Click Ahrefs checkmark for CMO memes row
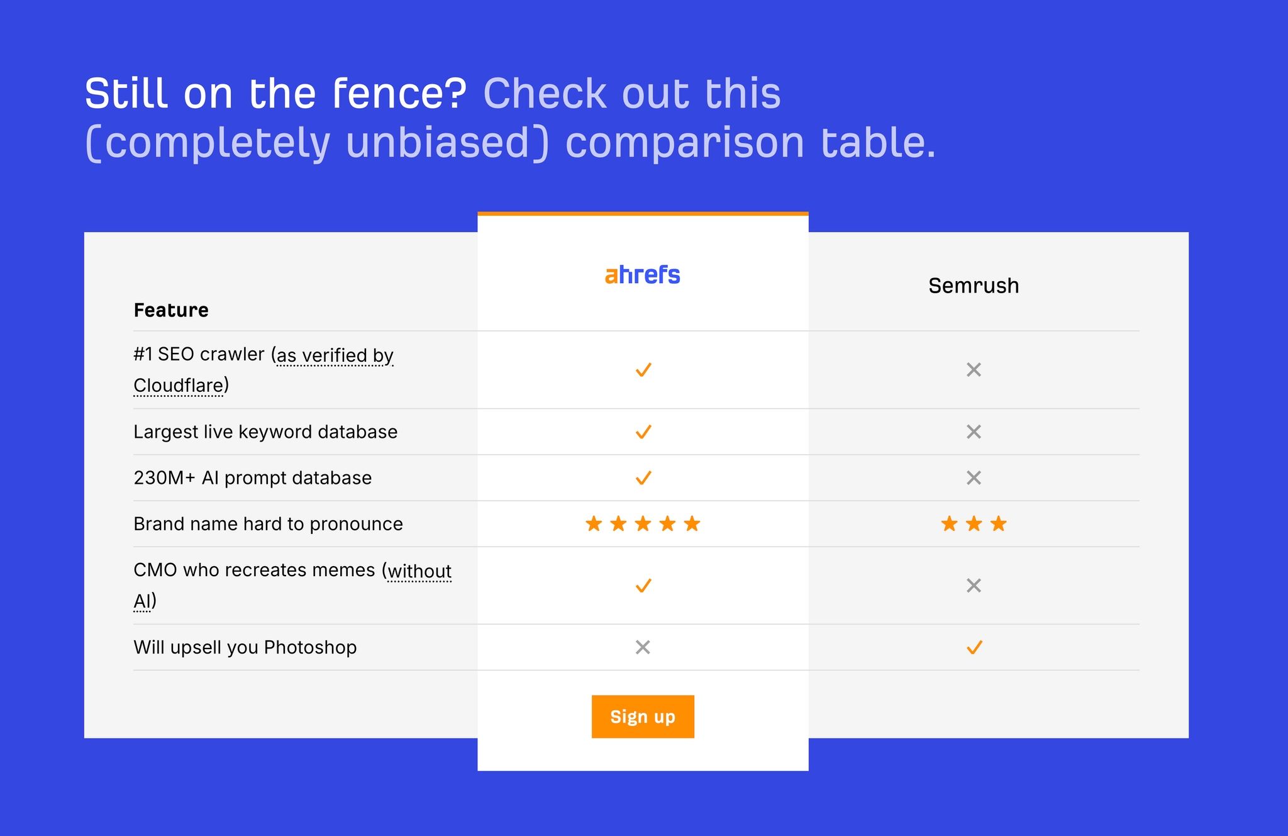This screenshot has width=1288, height=836. coord(643,586)
